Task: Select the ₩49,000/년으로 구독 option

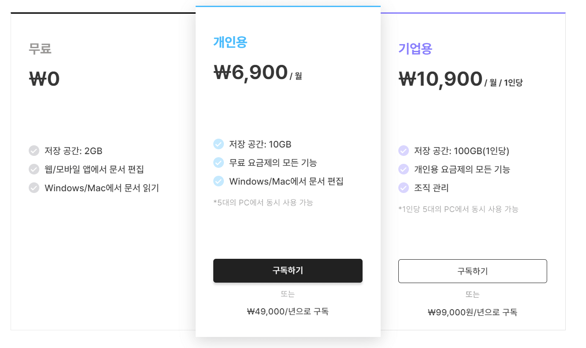Action: [288, 311]
